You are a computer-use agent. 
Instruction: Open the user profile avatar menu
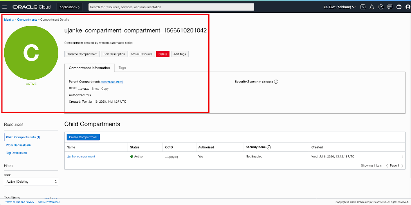click(407, 7)
